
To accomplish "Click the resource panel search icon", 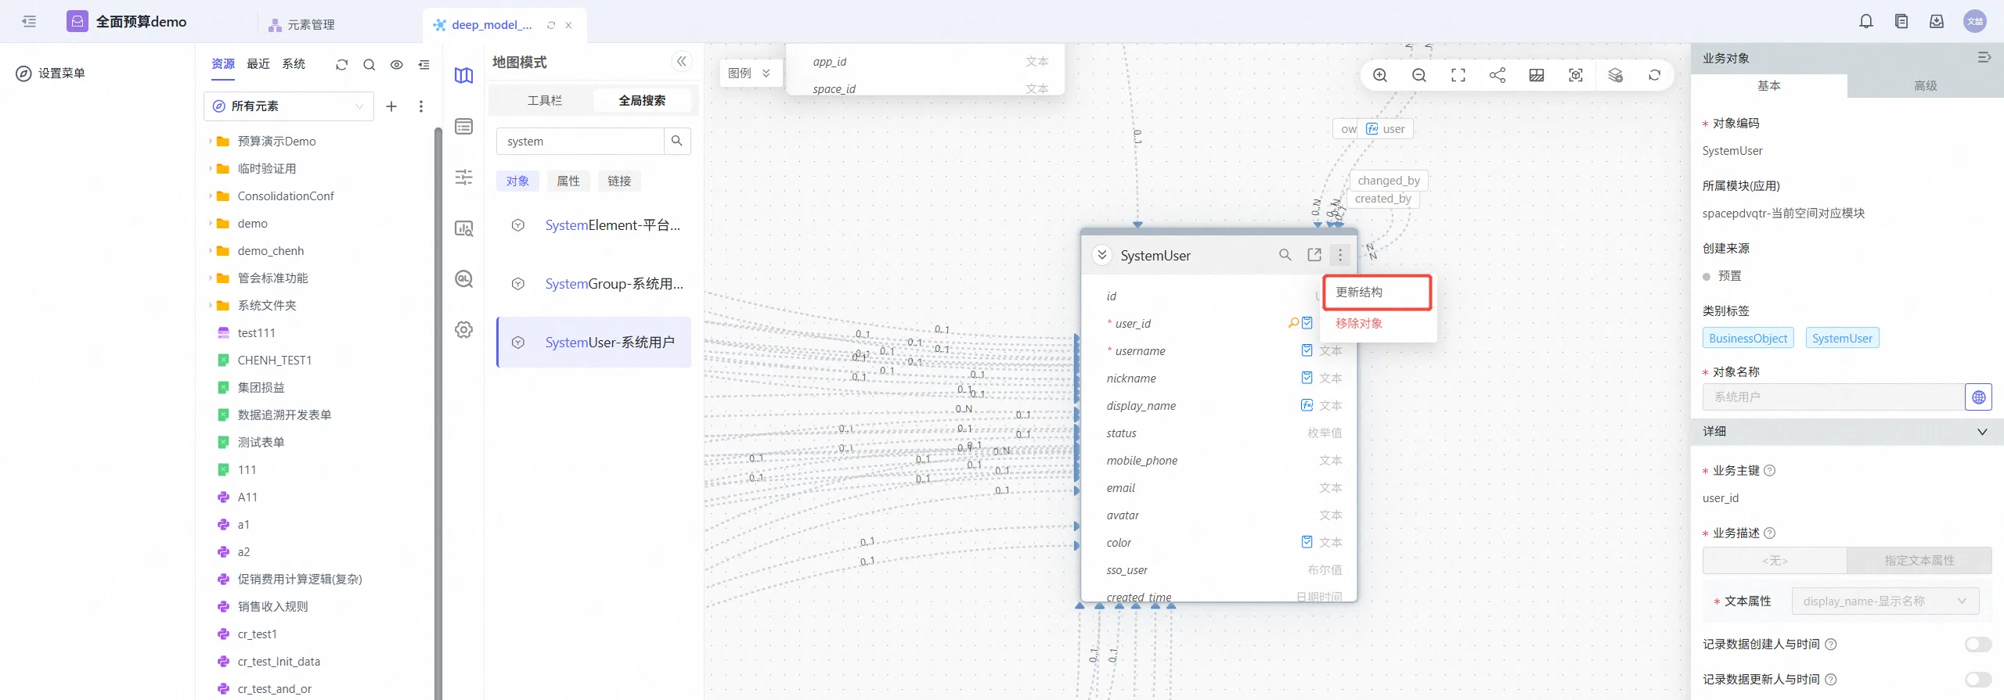I will (x=369, y=65).
